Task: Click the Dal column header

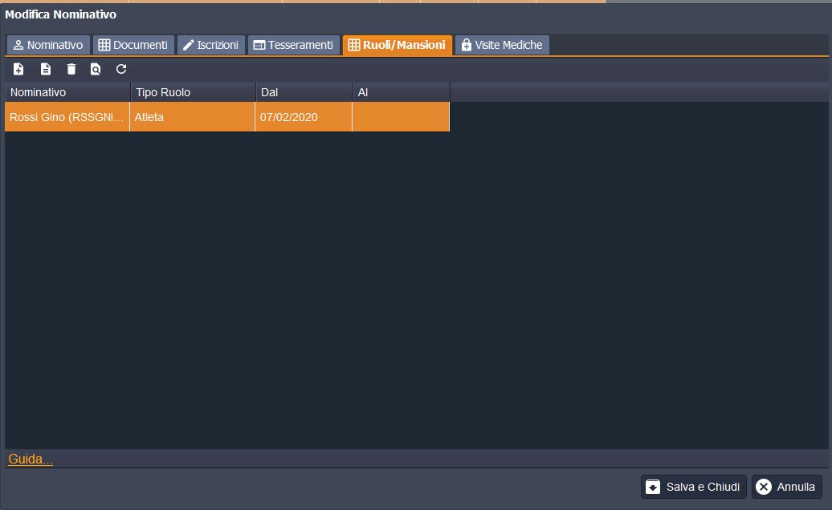Action: [304, 92]
